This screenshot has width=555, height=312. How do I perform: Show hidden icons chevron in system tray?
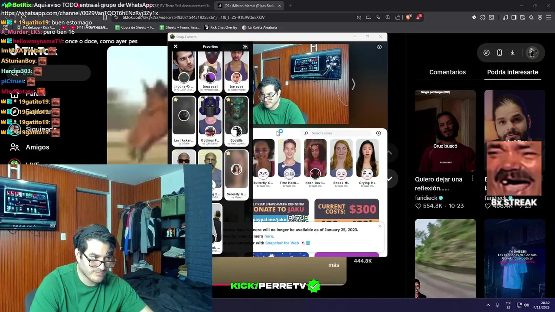pyautogui.click(x=488, y=305)
